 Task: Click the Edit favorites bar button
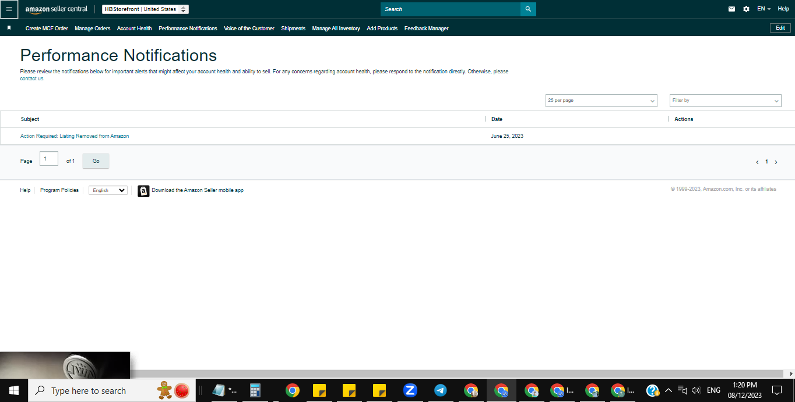coord(780,28)
